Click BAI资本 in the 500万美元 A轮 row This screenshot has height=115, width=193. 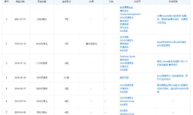tap(124, 110)
